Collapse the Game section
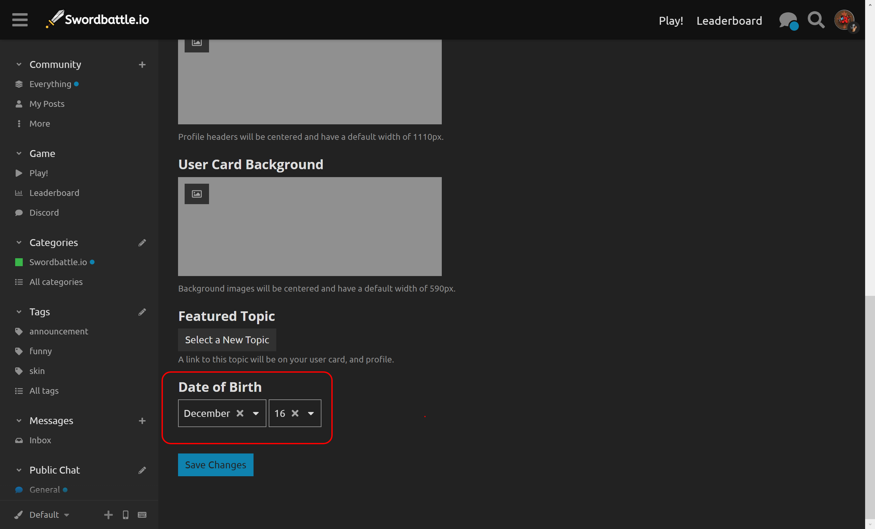 coord(19,153)
